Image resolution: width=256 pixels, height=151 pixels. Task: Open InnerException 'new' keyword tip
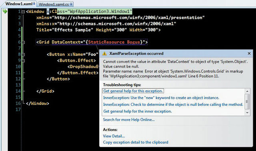pyautogui.click(x=161, y=98)
